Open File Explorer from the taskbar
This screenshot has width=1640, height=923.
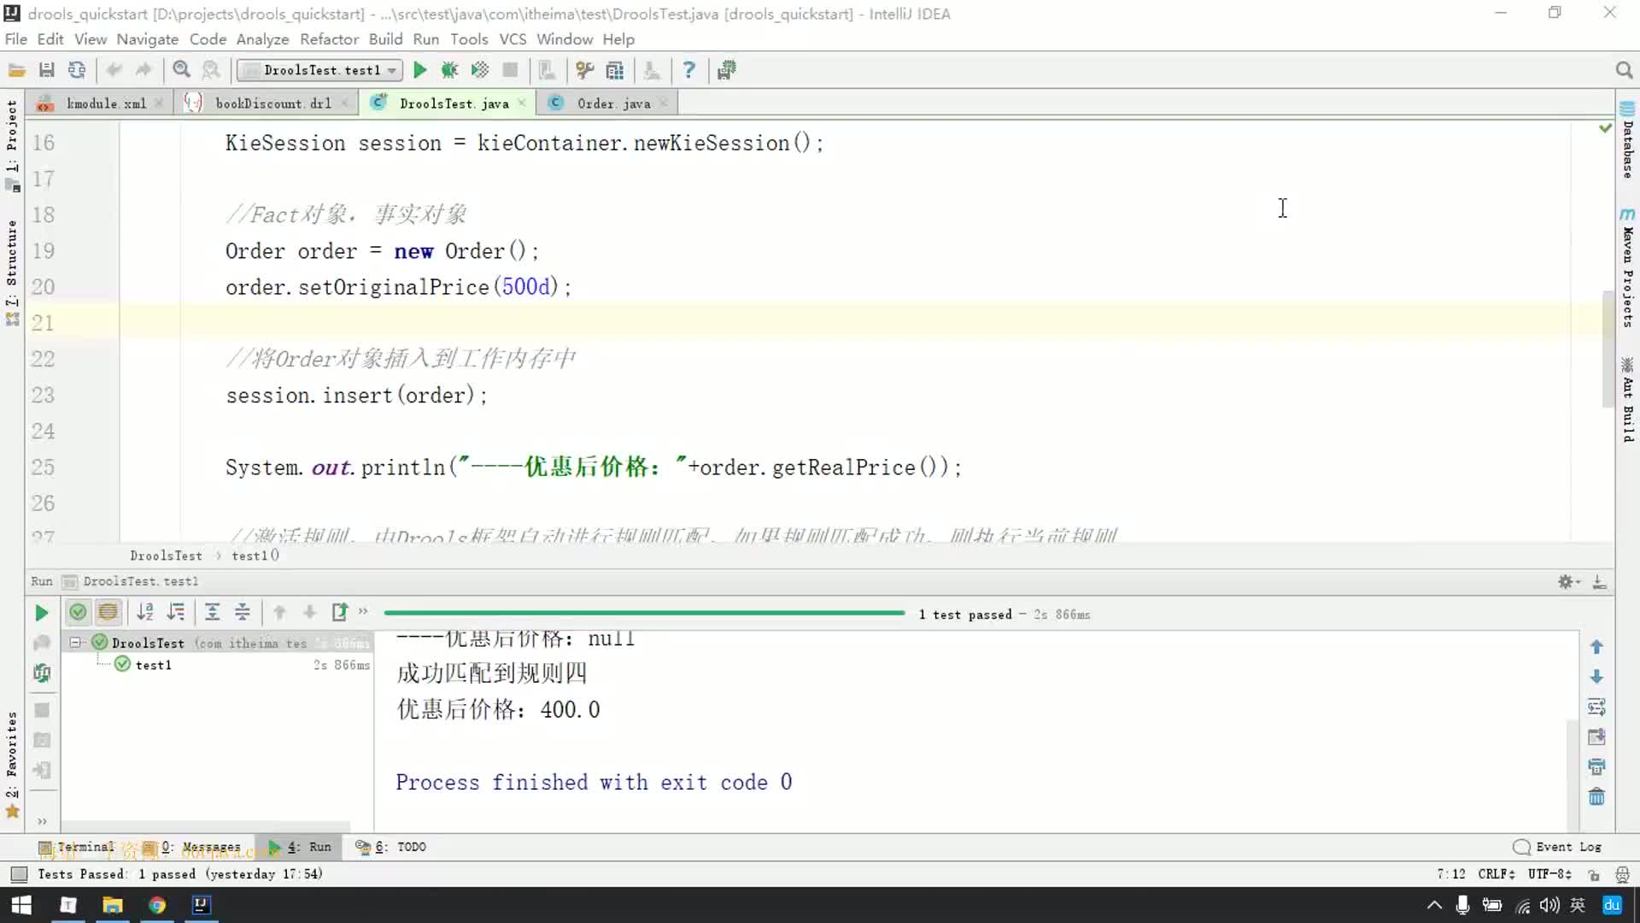[x=113, y=905]
